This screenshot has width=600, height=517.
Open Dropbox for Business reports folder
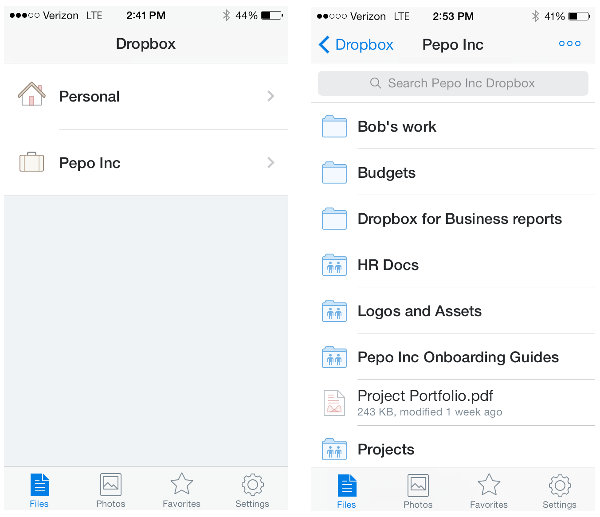click(459, 219)
